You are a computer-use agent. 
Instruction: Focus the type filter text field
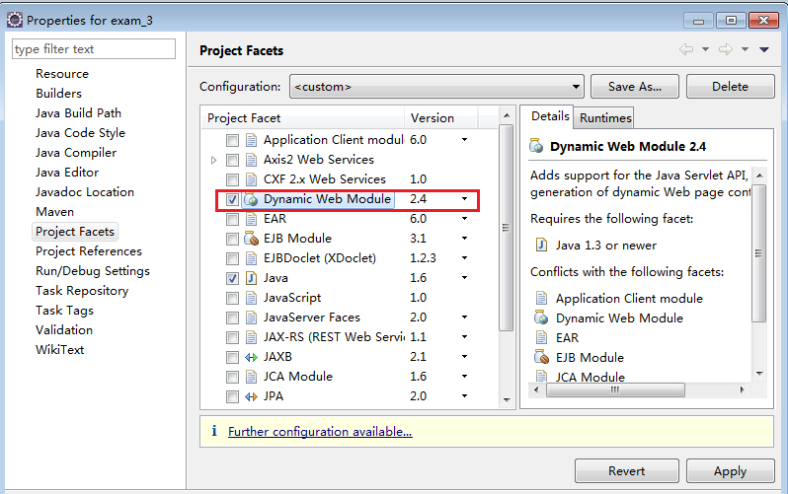[94, 49]
